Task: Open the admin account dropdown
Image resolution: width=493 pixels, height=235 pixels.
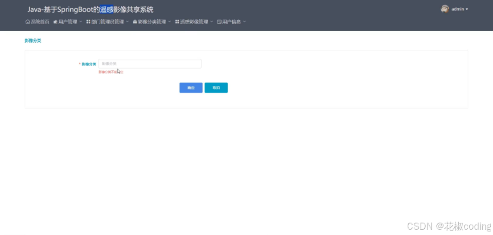Action: 460,9
